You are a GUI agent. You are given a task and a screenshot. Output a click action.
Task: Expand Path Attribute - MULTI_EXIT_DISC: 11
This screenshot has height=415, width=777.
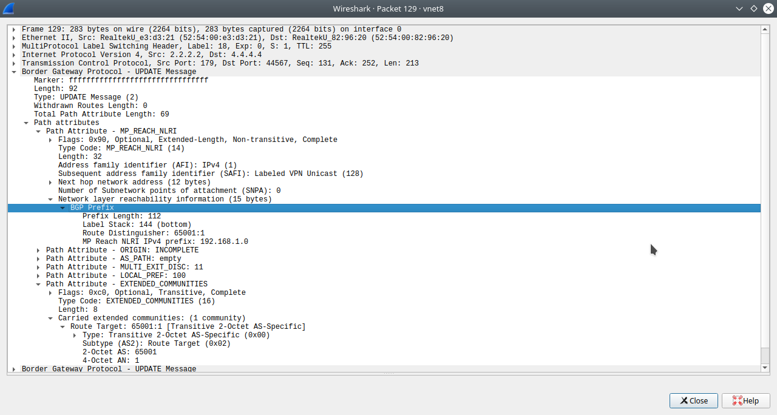[38, 267]
